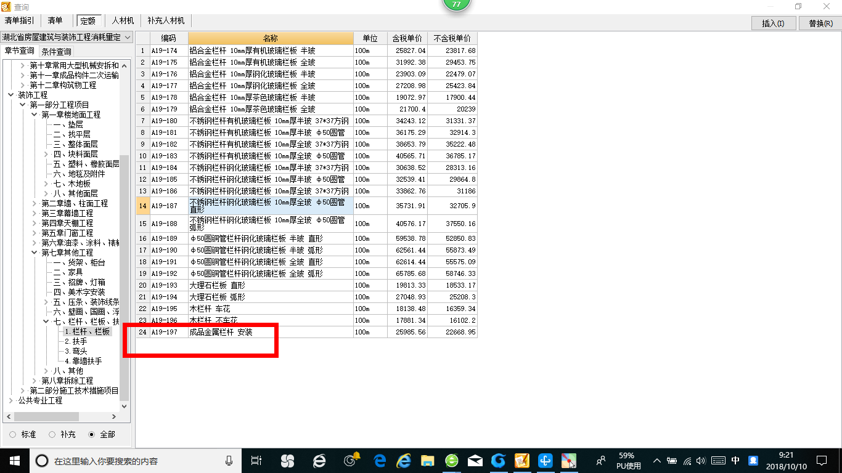Screen dimensions: 842x473
Task: Open the swirl app with bell badge
Action: coord(351,460)
